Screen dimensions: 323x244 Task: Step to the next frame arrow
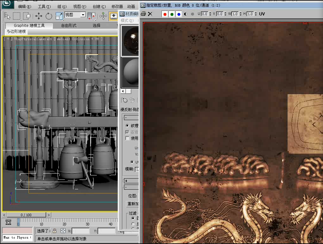point(49,215)
